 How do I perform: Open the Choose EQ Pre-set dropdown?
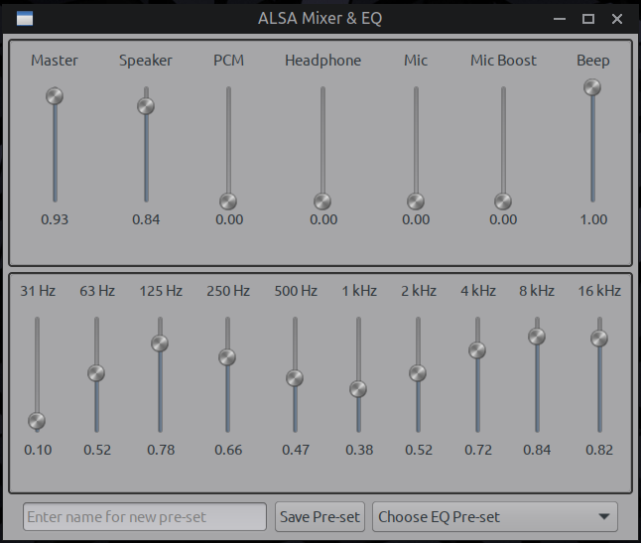(495, 517)
